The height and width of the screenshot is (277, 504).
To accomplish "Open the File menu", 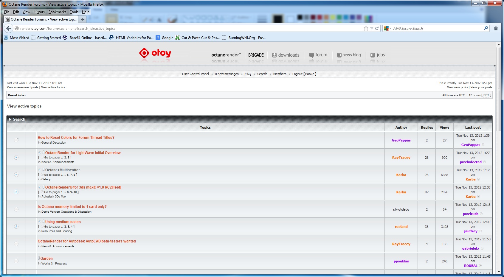I will click(x=7, y=12).
